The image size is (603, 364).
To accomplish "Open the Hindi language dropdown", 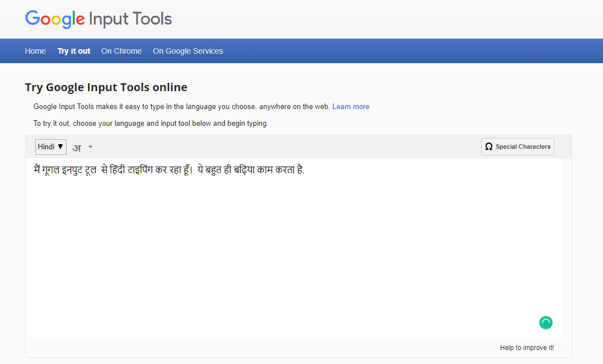I will [x=50, y=146].
